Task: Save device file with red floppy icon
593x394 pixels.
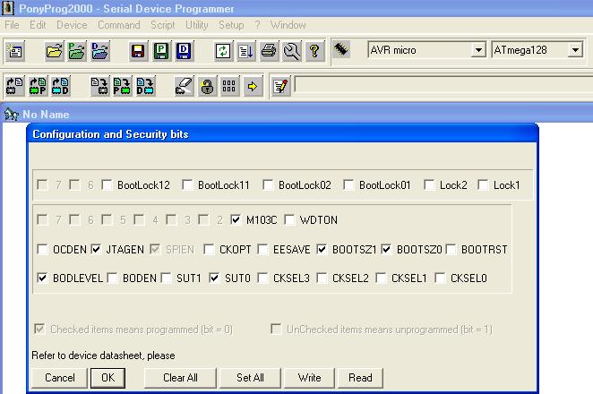Action: tap(138, 51)
